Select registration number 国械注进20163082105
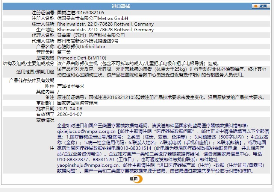The height and width of the screenshot is (192, 274). 80,12
